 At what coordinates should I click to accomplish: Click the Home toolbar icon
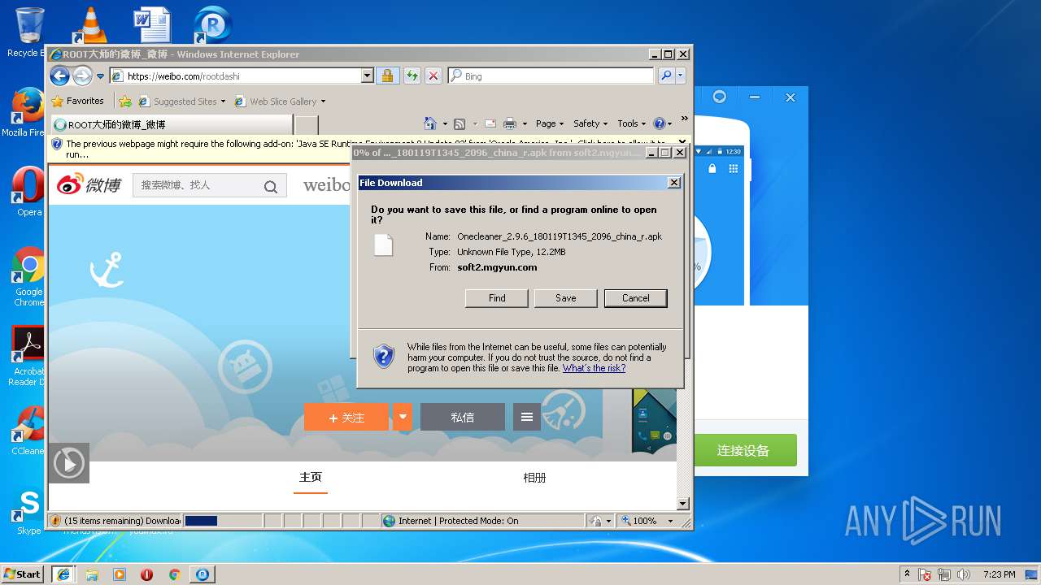(430, 123)
